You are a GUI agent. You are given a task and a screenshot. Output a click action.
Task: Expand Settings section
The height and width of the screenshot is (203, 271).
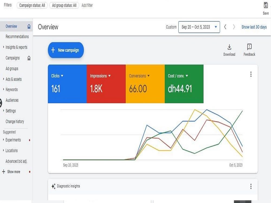[x=4, y=110]
